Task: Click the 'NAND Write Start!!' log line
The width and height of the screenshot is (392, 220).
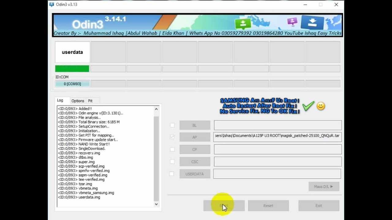Action: [x=84, y=144]
